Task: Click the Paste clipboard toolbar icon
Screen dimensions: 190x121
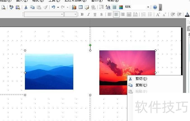Action: pyautogui.click(x=39, y=7)
